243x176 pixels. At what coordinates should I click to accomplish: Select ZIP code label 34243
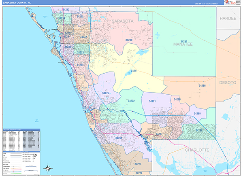coord(66,9)
